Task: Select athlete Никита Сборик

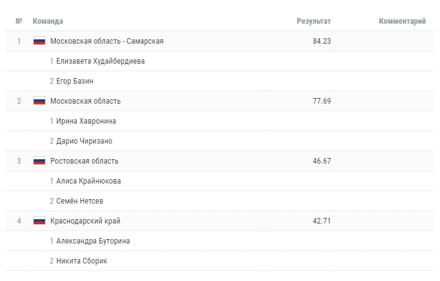Action: pos(82,261)
